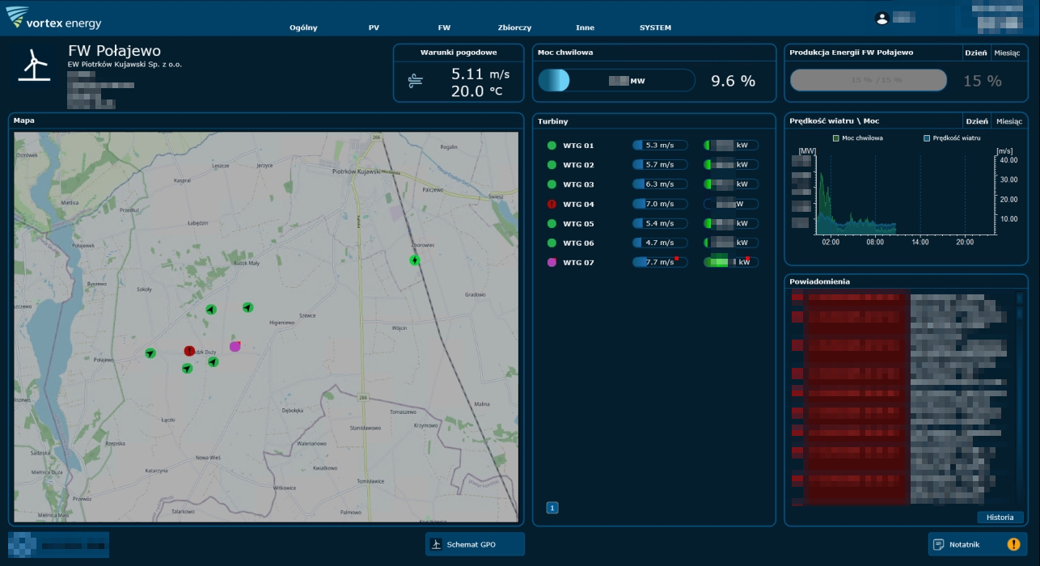
Task: Open the Schemat GPO view
Action: pos(475,544)
